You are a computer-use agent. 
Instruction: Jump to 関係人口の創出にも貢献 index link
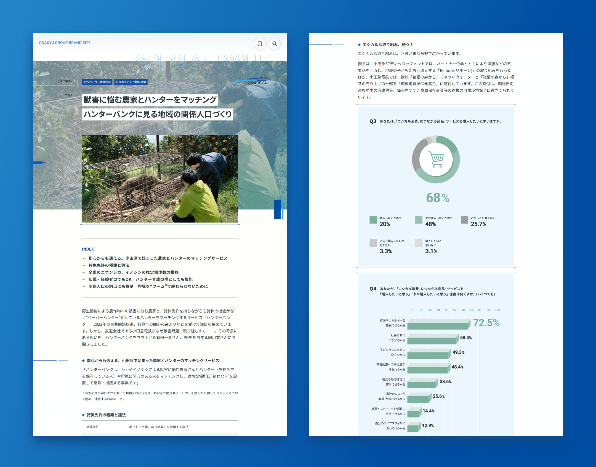click(x=148, y=286)
